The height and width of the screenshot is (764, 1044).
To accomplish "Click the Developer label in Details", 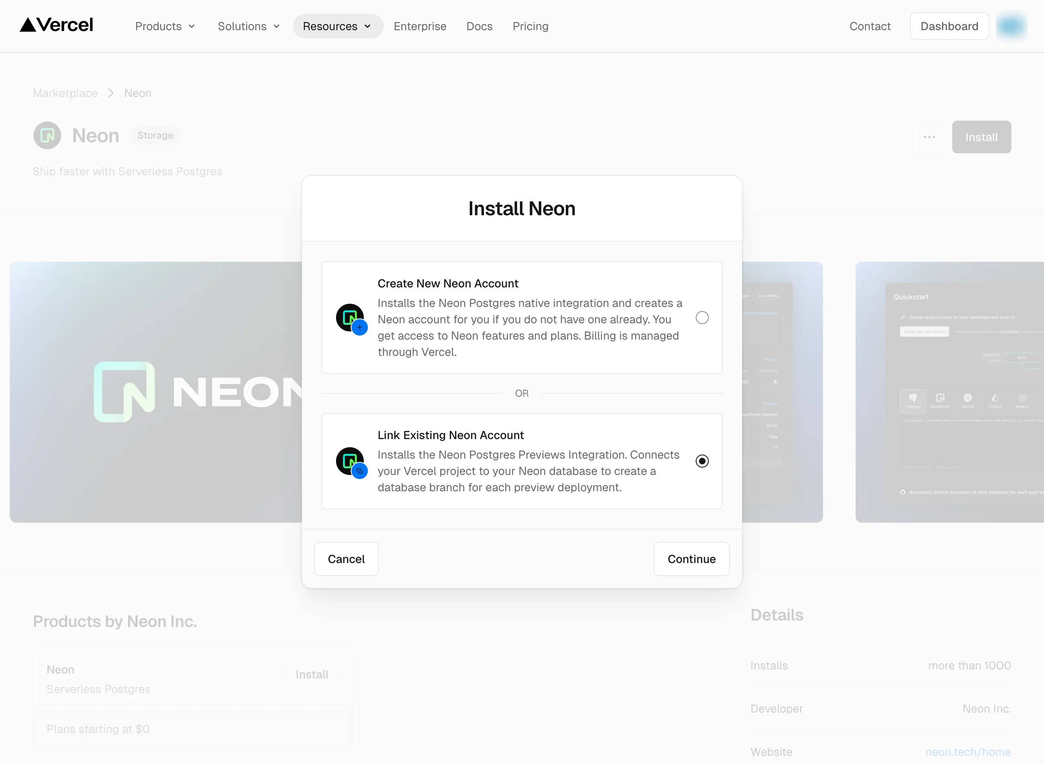I will tap(776, 709).
